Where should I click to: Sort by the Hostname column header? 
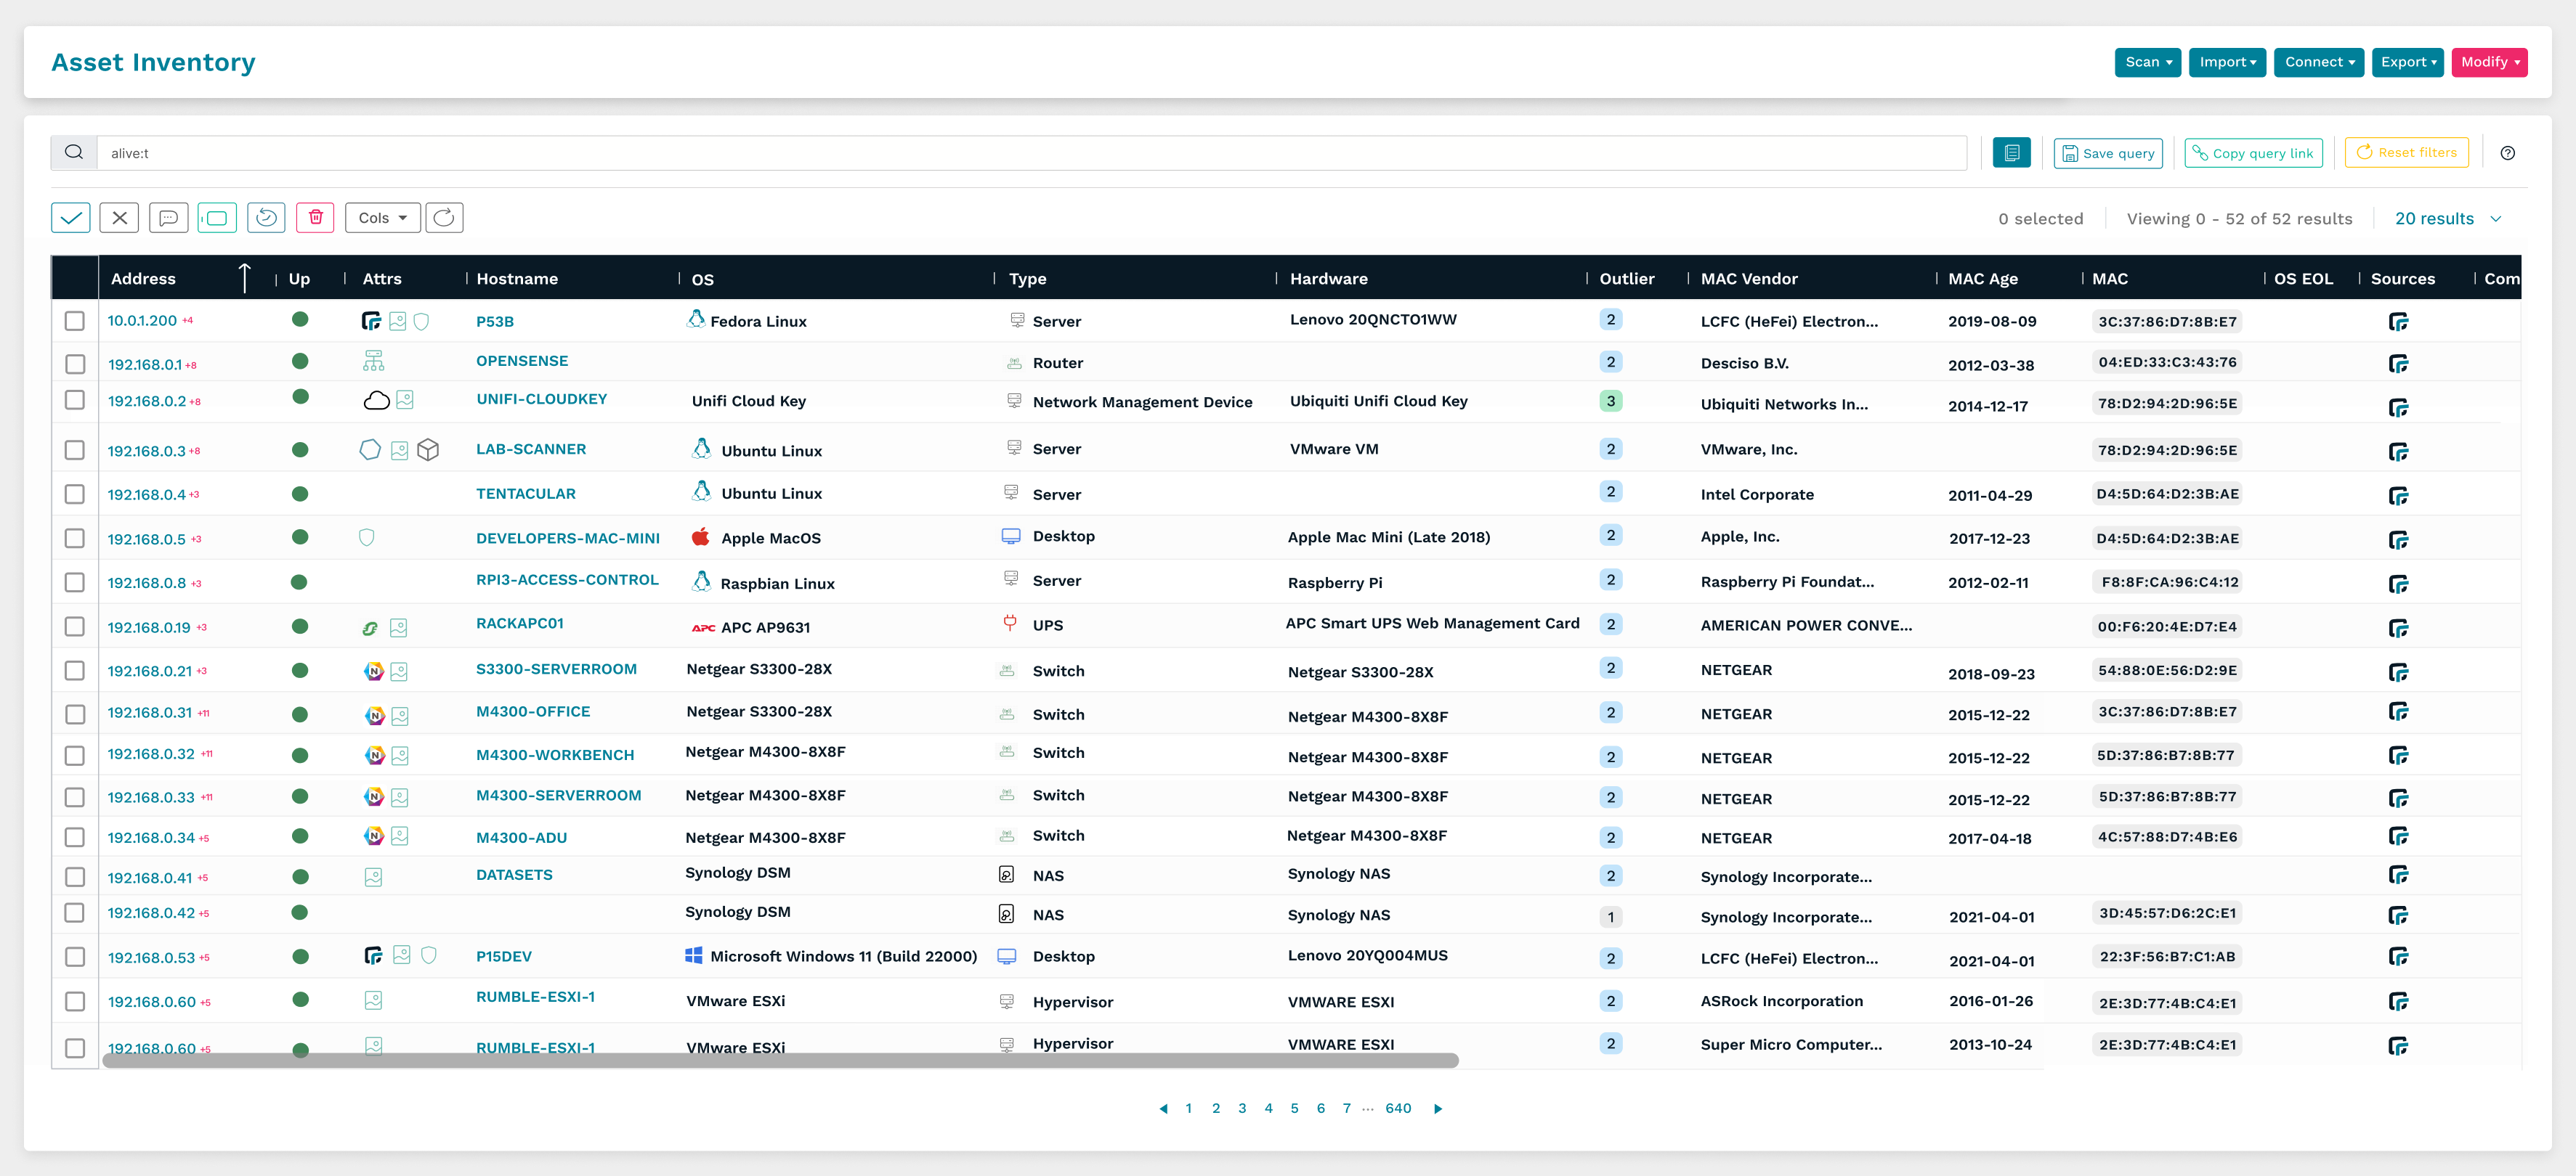(x=517, y=279)
